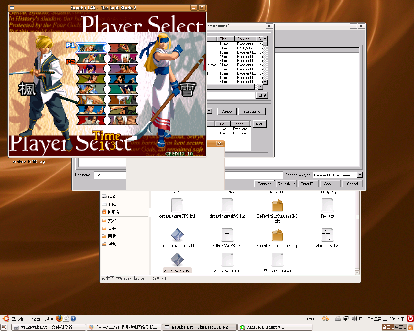Select the defaultkeysCPS.ini file icon

pos(177,205)
